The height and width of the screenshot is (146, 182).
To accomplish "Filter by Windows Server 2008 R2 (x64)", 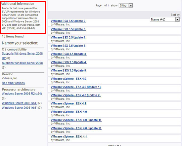I will click(x=22, y=93).
